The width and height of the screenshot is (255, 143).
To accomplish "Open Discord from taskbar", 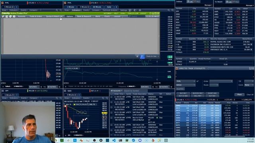I will tap(140, 140).
